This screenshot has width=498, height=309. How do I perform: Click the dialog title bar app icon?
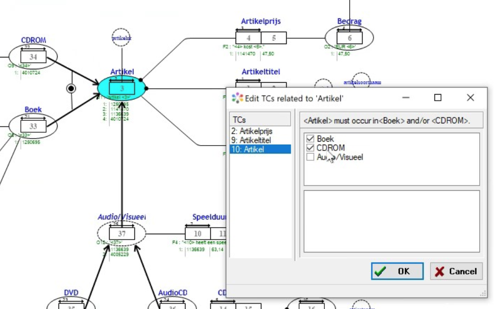coord(238,98)
